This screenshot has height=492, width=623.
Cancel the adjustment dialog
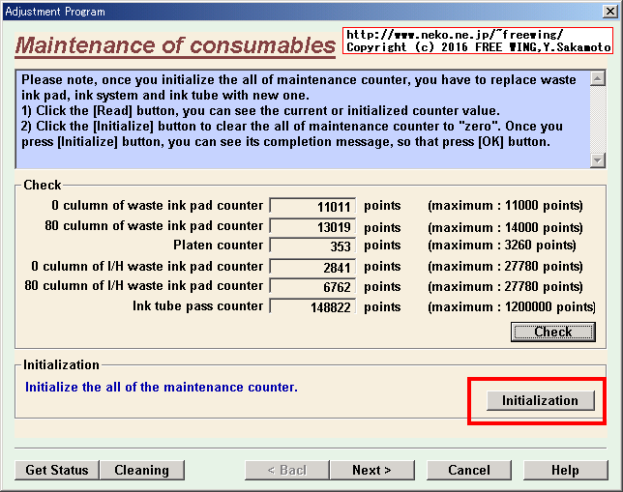[x=469, y=470]
